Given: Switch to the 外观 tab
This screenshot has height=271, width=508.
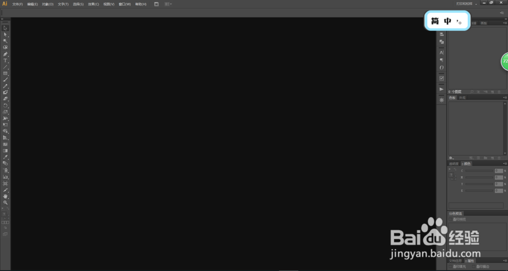Looking at the screenshot, I should [462, 98].
